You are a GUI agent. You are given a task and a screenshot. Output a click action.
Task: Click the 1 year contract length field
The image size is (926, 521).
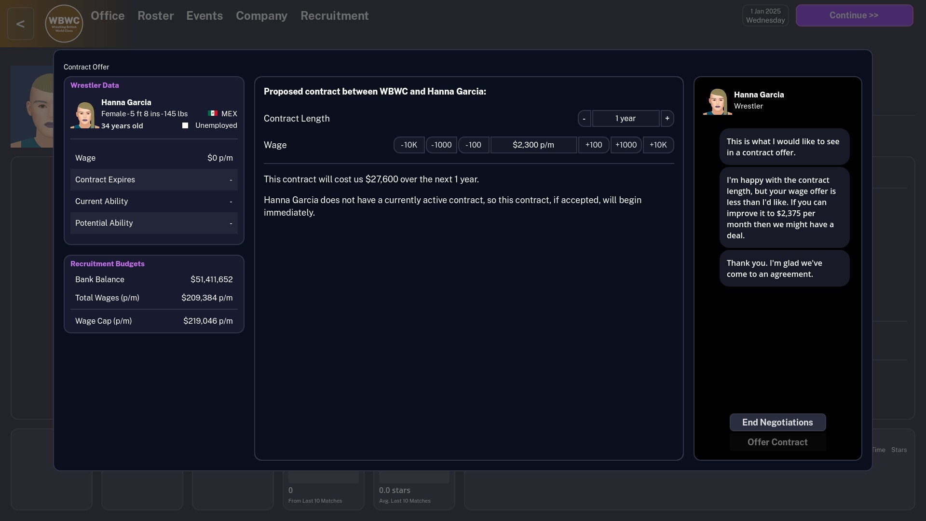625,118
